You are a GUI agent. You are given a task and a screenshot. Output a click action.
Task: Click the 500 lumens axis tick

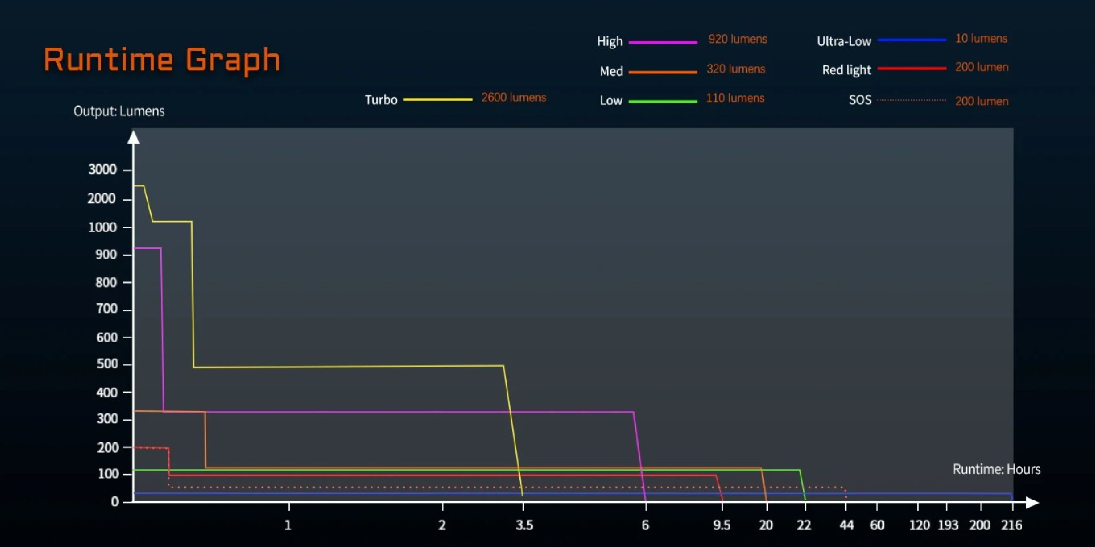pyautogui.click(x=107, y=364)
